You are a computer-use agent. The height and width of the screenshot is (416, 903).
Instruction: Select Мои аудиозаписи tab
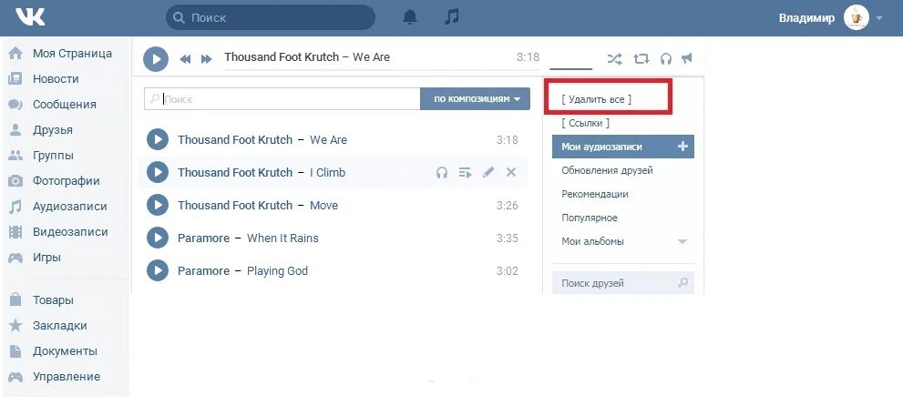623,147
